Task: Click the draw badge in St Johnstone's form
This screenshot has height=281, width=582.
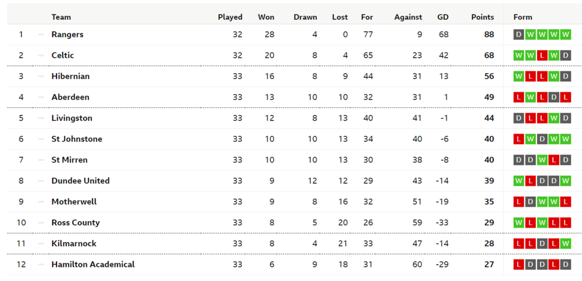Action: [542, 139]
